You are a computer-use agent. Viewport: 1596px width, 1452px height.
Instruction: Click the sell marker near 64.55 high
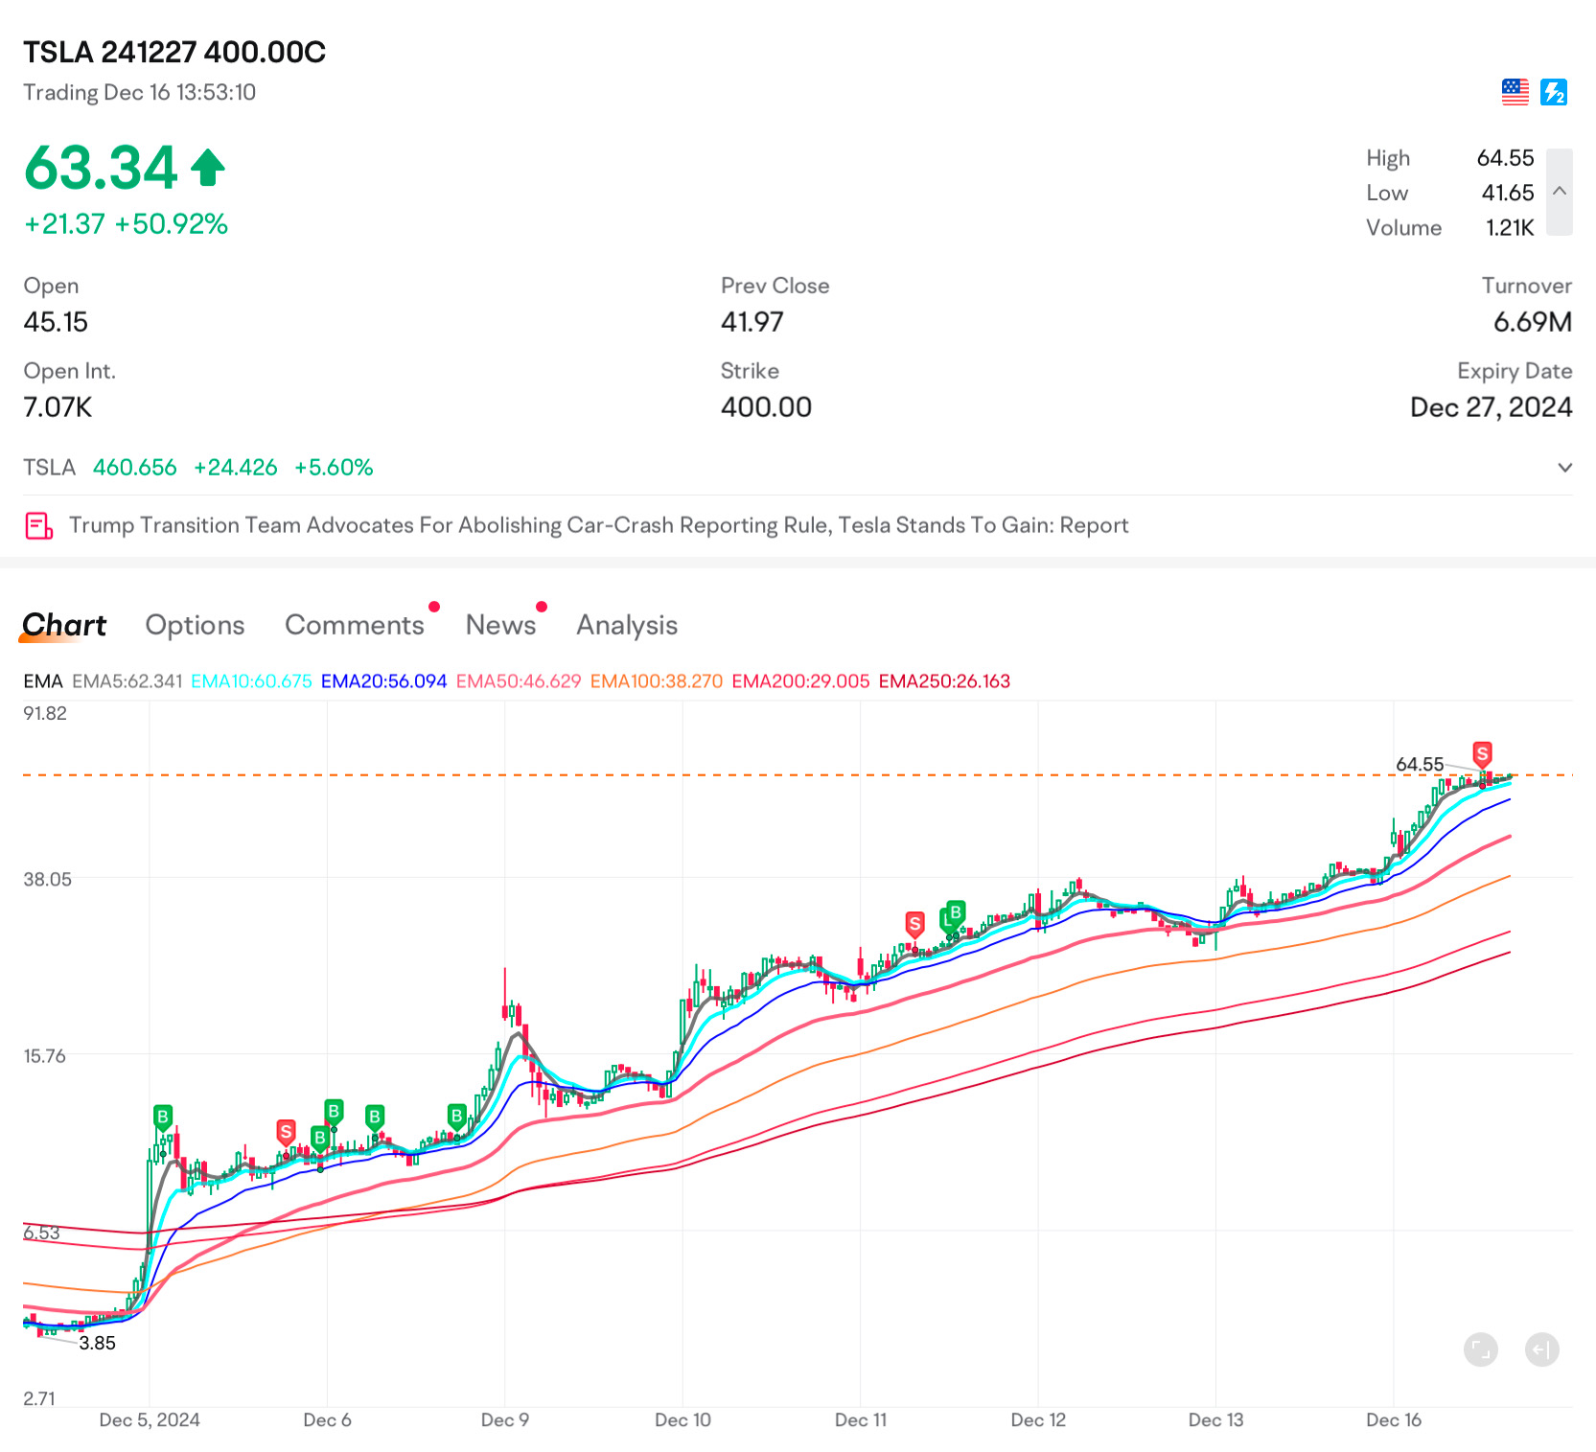pyautogui.click(x=1482, y=754)
